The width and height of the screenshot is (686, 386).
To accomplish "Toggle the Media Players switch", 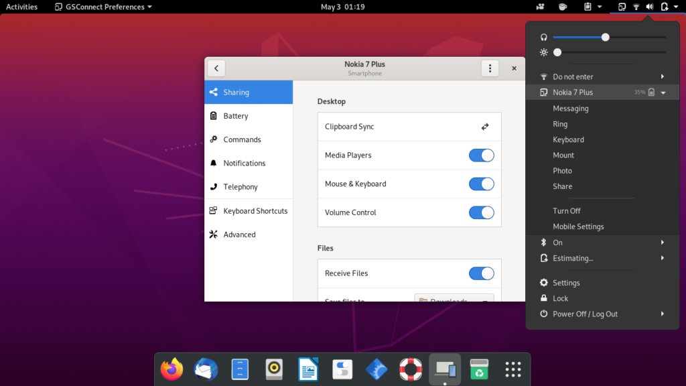I will click(x=481, y=155).
